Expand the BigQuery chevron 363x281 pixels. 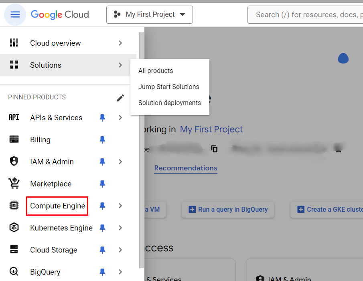click(120, 272)
